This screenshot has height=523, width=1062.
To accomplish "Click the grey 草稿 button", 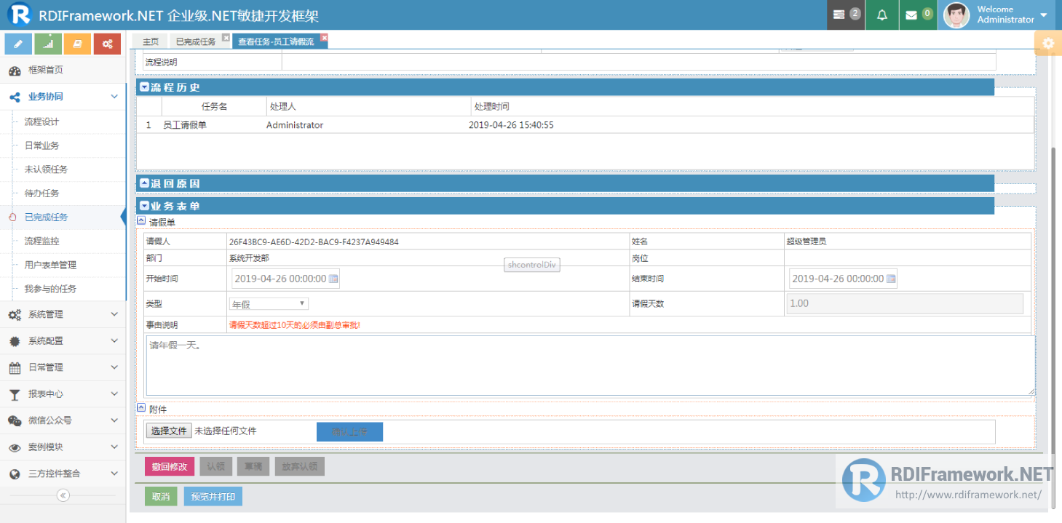I will pyautogui.click(x=253, y=466).
